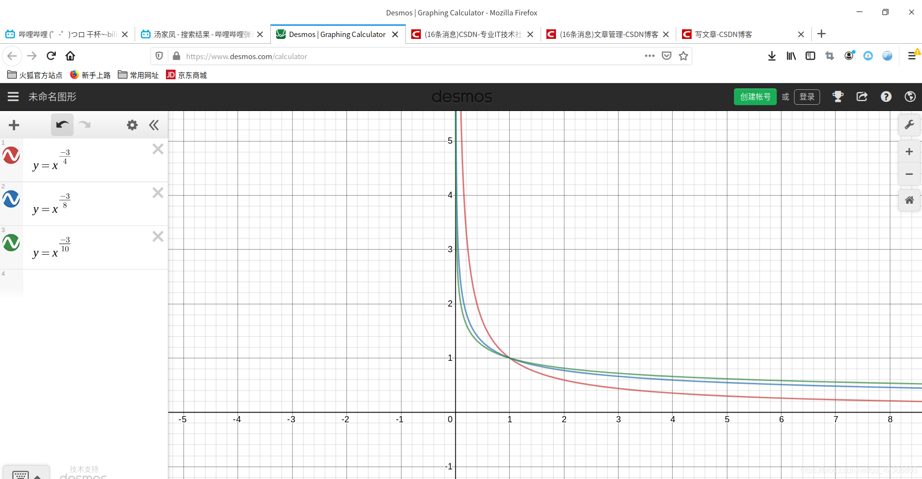Delete expression 3 with exponent -3/10
The width and height of the screenshot is (922, 479).
click(158, 236)
